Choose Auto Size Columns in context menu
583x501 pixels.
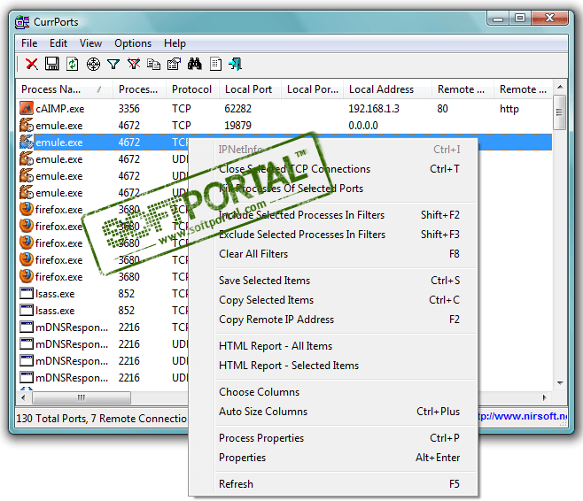coord(333,412)
